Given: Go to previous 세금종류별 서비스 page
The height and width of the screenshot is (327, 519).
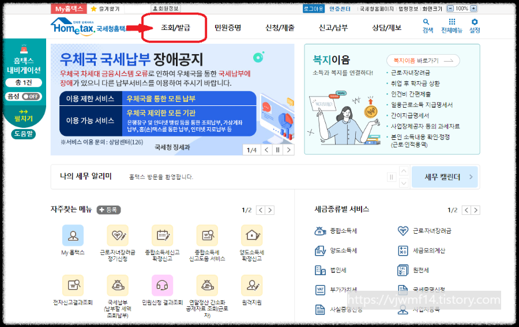Looking at the screenshot, I should (467, 210).
